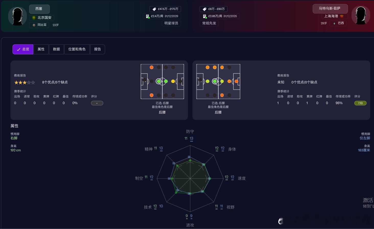Click the green 7.10 rating badge
Viewport: 374px width, 229px height.
pyautogui.click(x=360, y=103)
